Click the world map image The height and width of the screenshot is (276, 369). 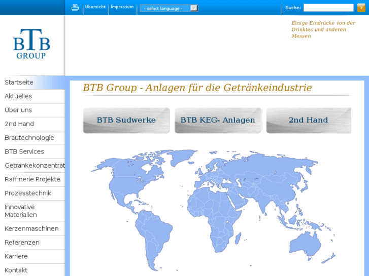[213, 210]
